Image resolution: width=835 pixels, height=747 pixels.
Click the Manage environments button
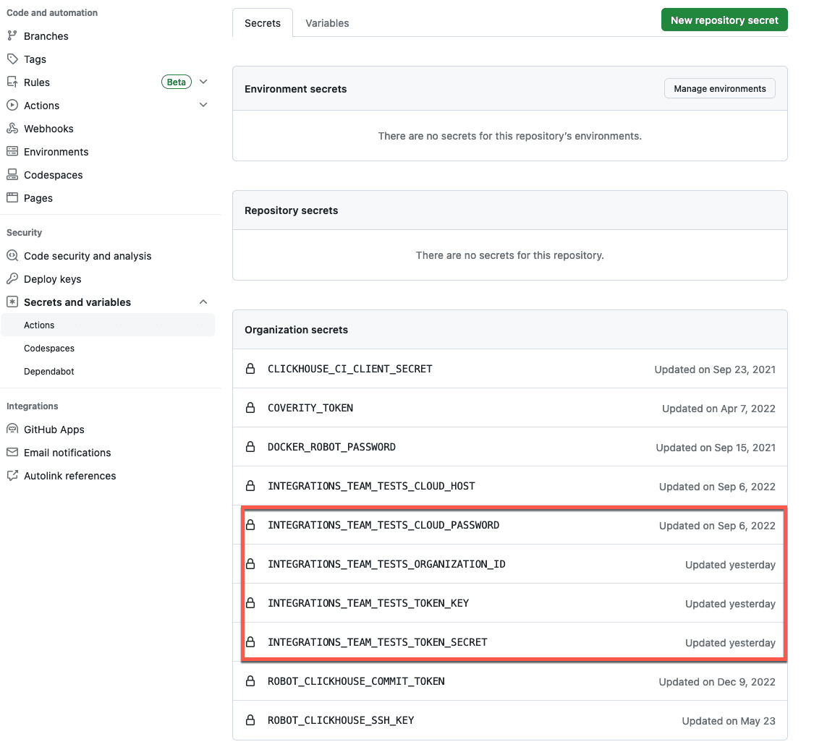[719, 89]
